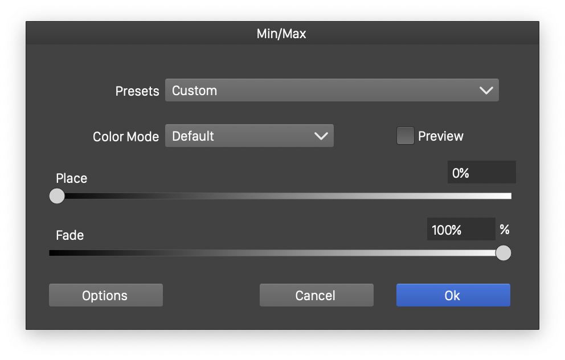Click the black left end of Fade gradient track
The height and width of the screenshot is (360, 565).
(x=54, y=253)
